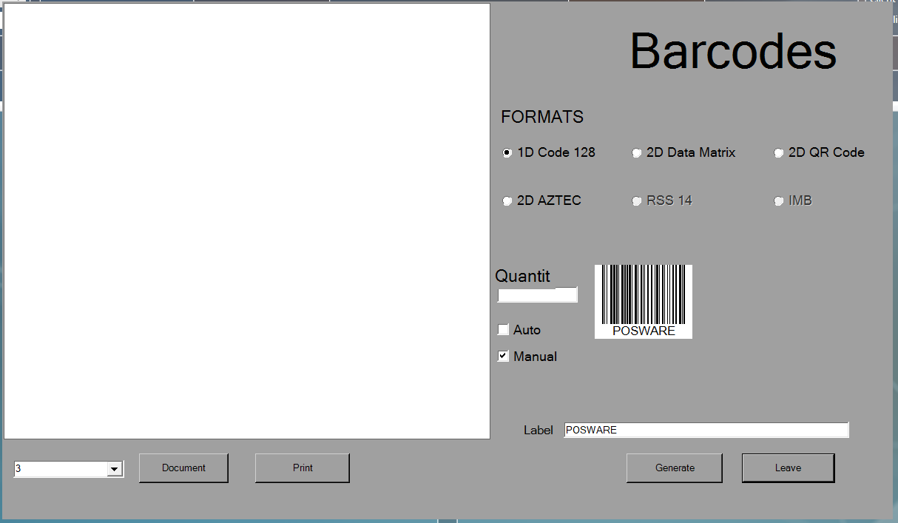Viewport: 898px width, 523px height.
Task: Select the 1D Code 128 format
Action: coord(507,153)
